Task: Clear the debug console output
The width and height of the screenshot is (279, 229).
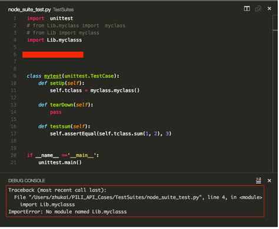Action: pos(258,180)
